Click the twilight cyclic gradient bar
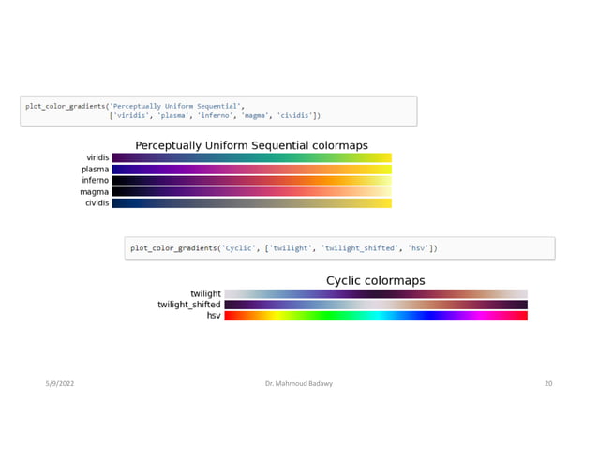This screenshot has width=598, height=462. (x=375, y=294)
